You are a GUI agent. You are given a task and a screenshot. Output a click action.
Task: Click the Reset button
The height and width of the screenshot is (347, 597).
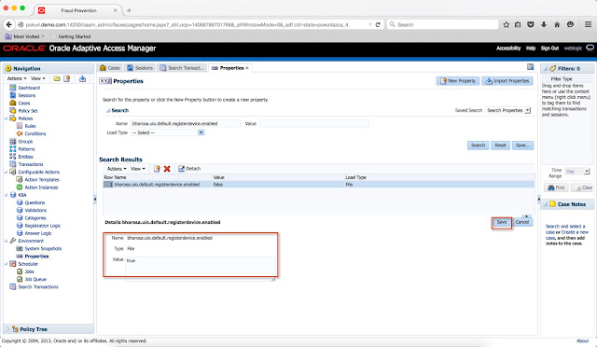click(500, 146)
